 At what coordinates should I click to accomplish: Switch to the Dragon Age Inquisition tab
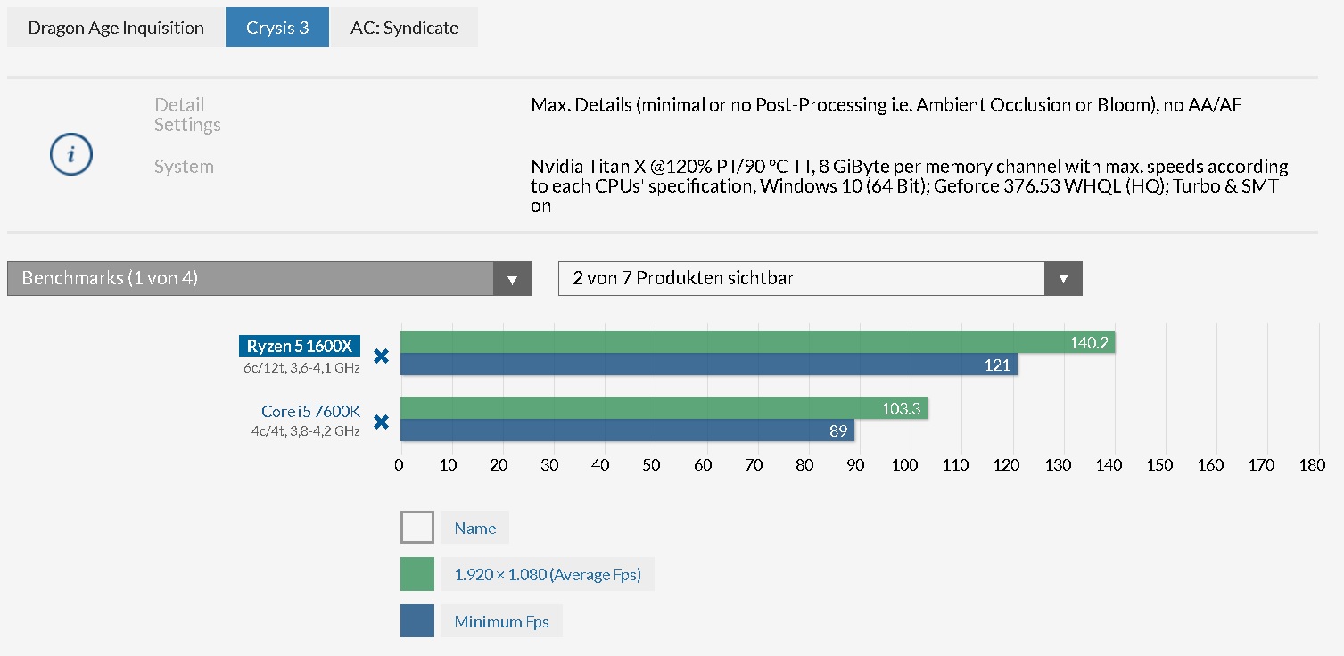point(116,28)
